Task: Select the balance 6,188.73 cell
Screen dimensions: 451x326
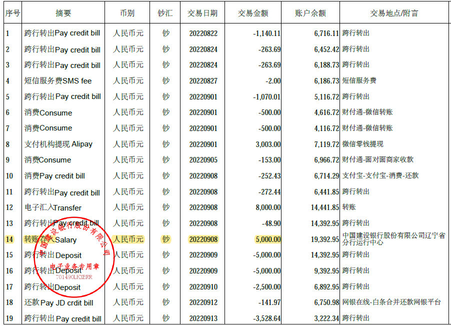Action: (326, 65)
